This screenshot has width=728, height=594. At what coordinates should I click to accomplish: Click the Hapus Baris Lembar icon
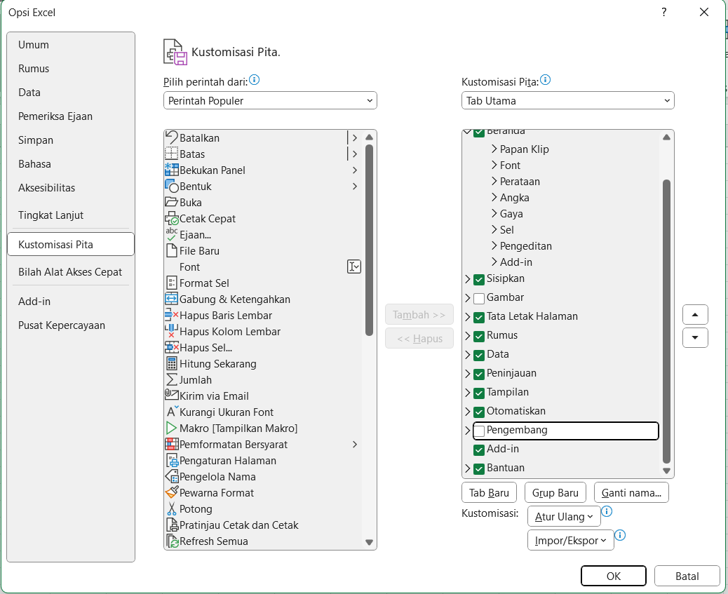click(172, 316)
